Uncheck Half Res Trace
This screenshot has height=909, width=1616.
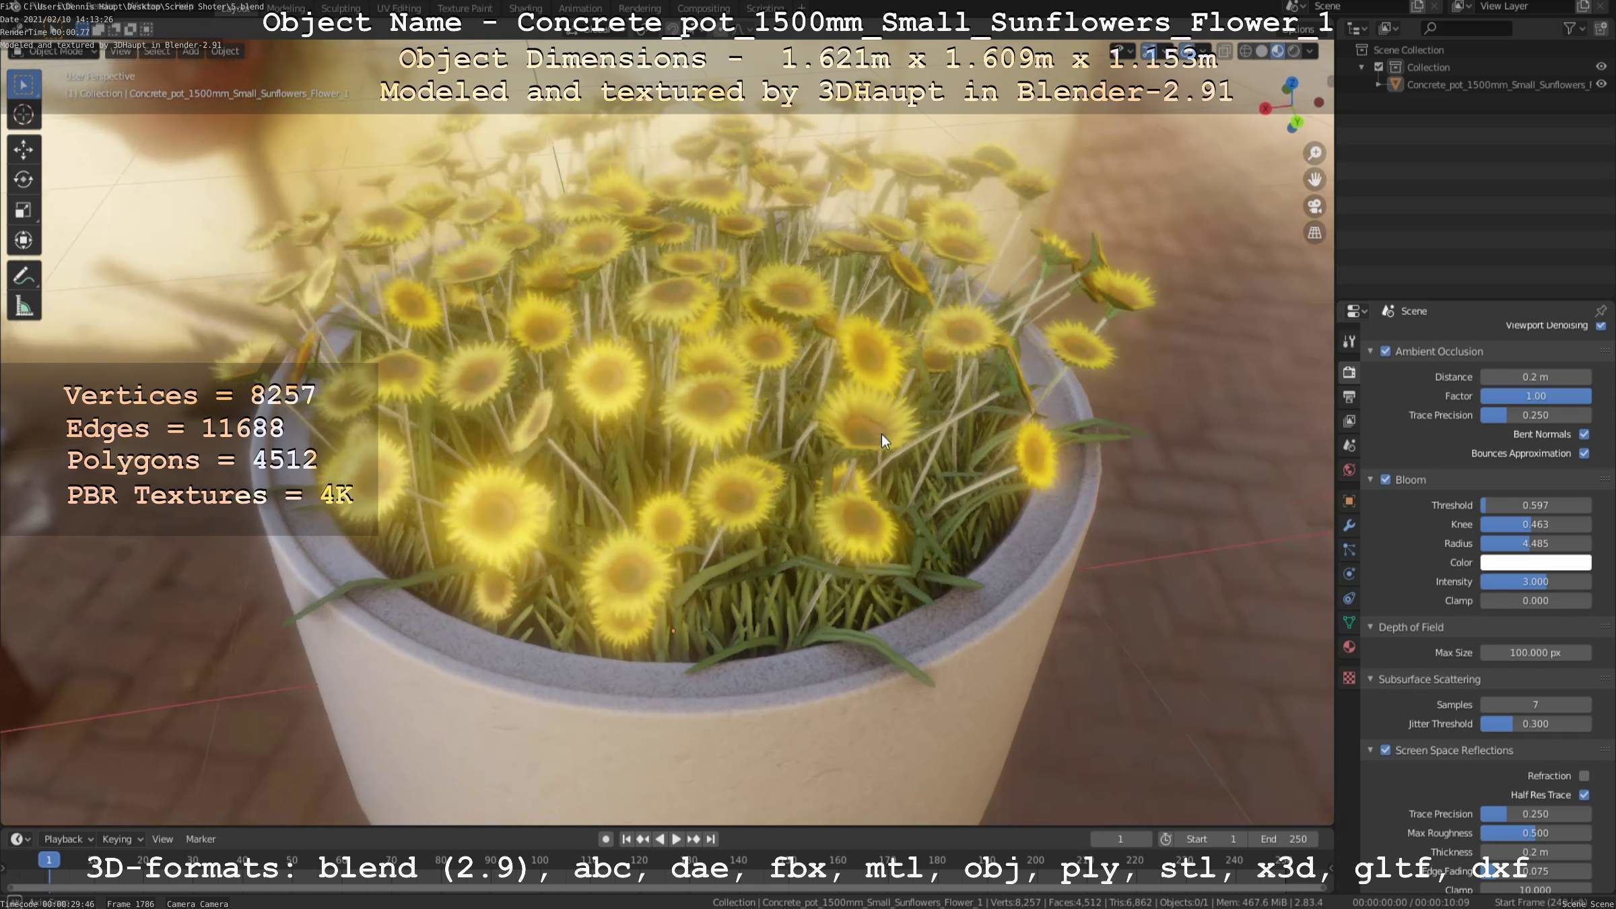(x=1584, y=795)
